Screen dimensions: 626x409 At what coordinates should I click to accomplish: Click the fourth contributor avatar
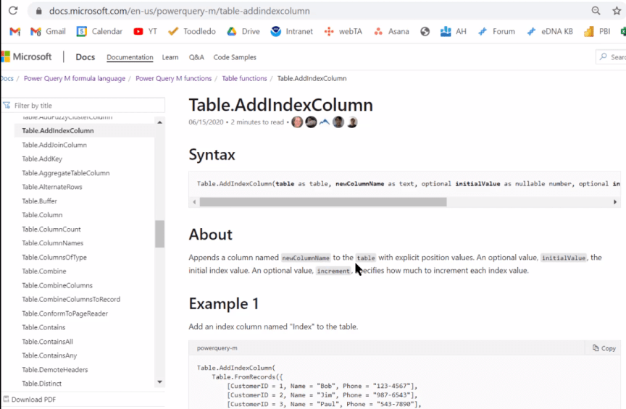tap(338, 122)
